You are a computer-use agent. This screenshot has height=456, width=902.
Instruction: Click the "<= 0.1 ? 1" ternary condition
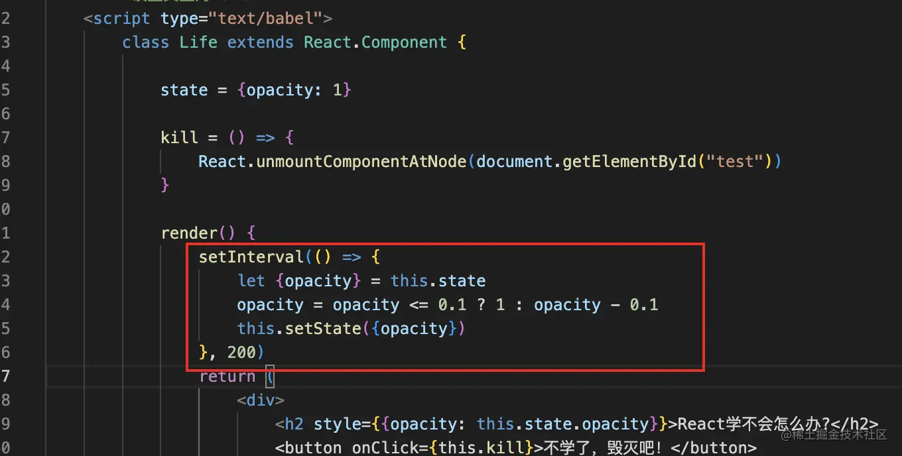(x=457, y=304)
